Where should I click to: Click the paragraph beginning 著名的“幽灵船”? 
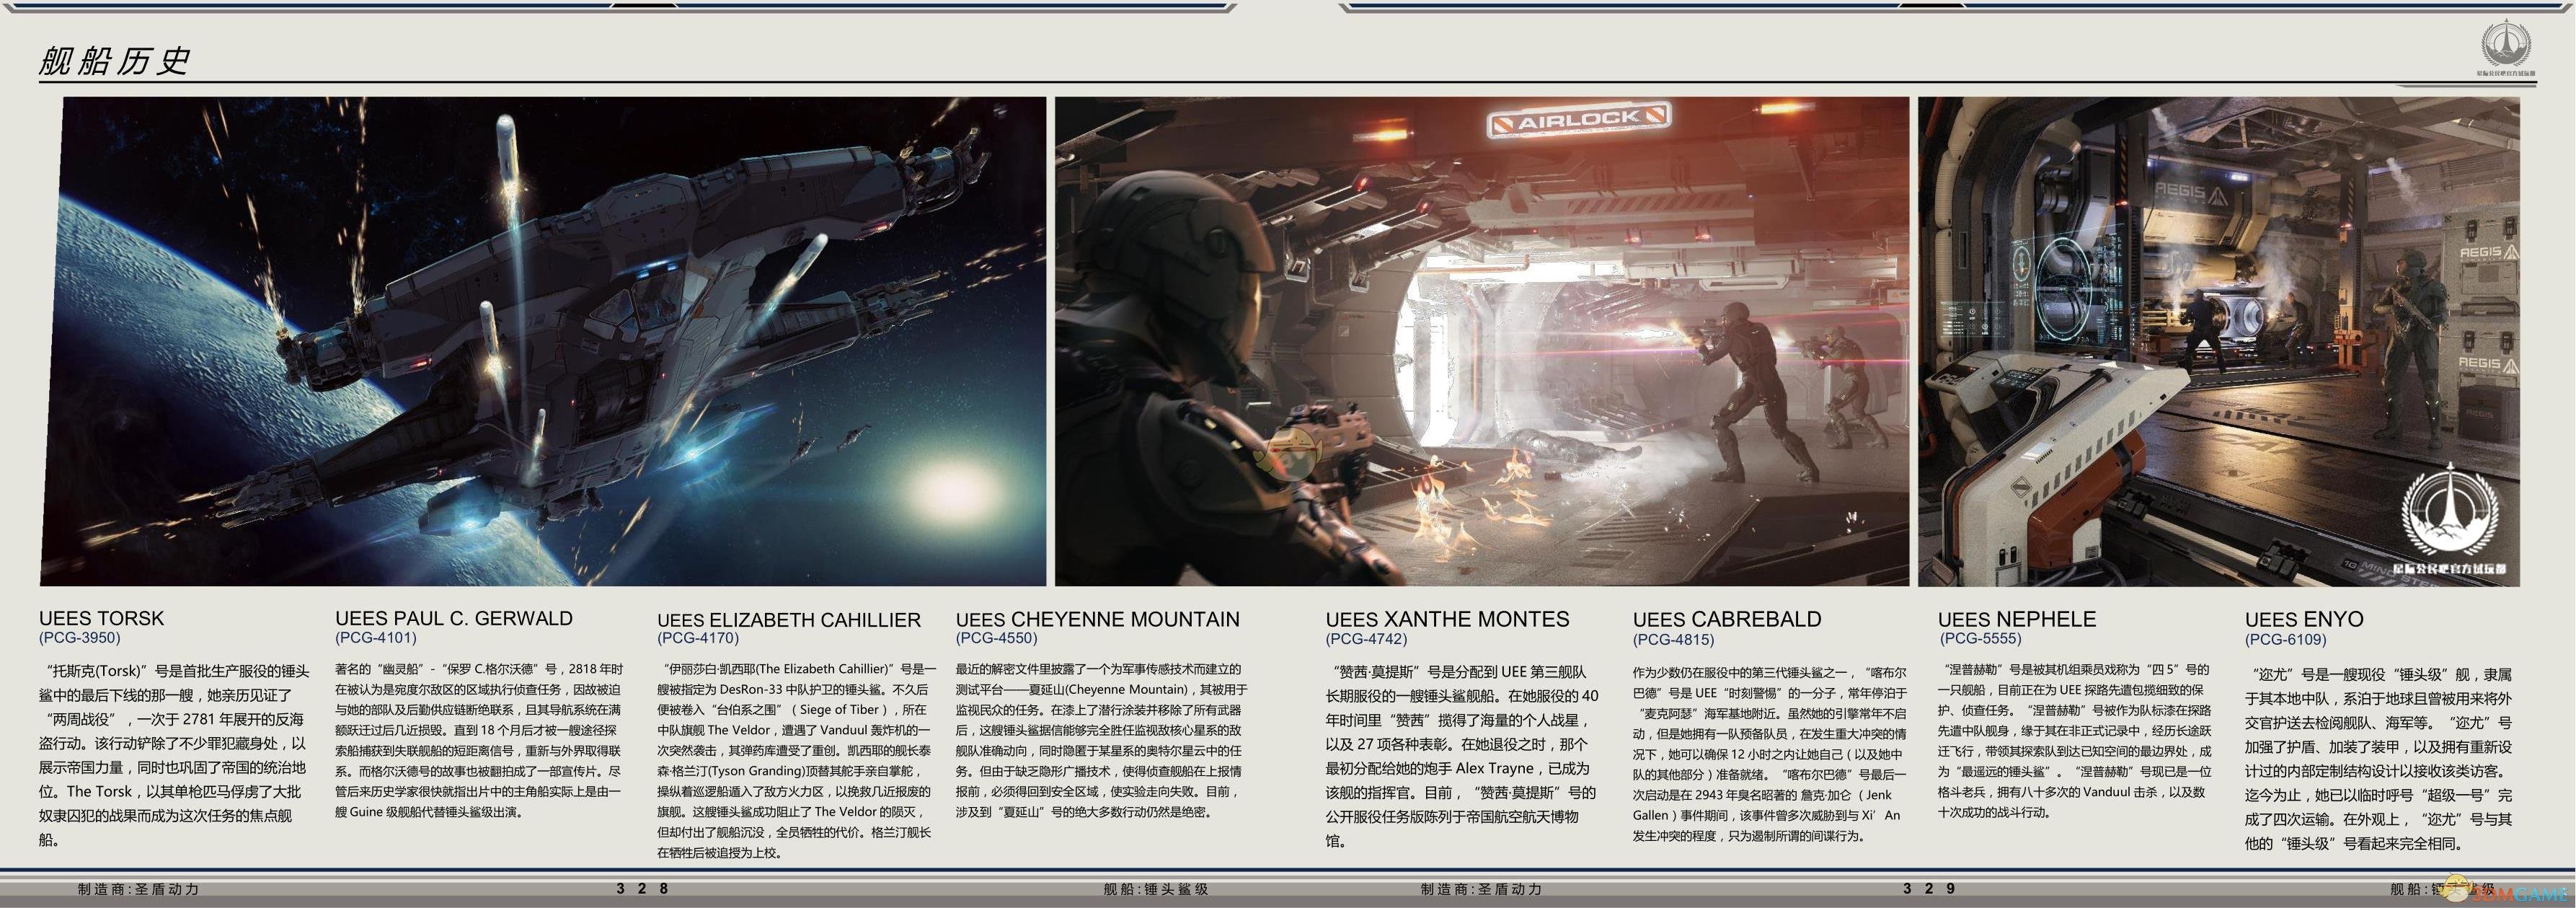pyautogui.click(x=478, y=740)
